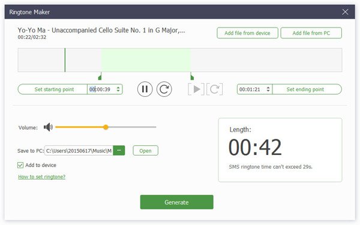This screenshot has height=225, width=360.
Task: Close the Ringtone Maker window
Action: 345,12
